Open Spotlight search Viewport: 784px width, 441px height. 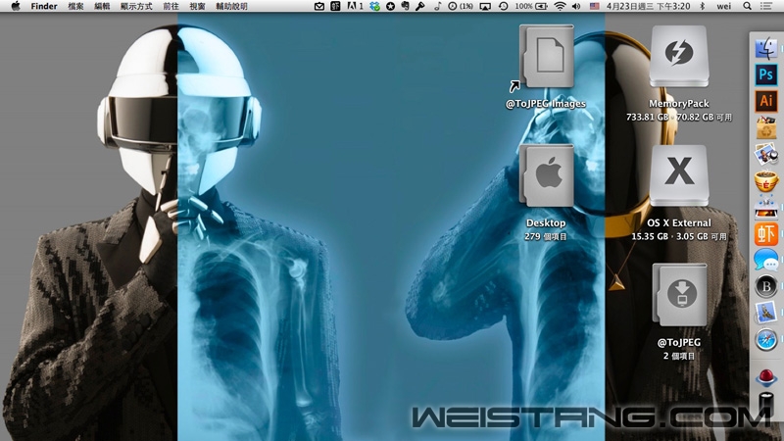pyautogui.click(x=747, y=6)
